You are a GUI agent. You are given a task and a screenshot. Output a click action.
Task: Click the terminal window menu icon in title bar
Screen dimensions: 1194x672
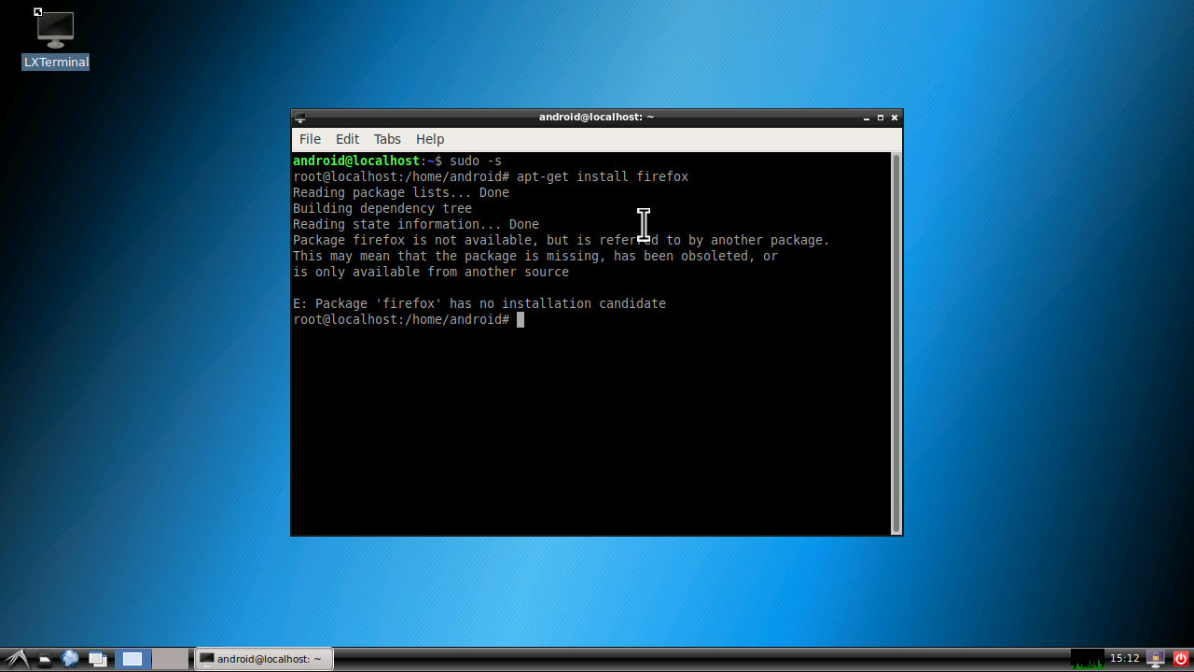pos(299,118)
